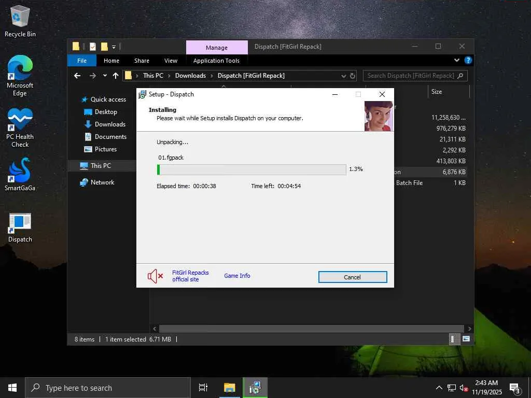Select the PC Health Check desktop icon
Viewport: 531px width, 398px height.
20,127
